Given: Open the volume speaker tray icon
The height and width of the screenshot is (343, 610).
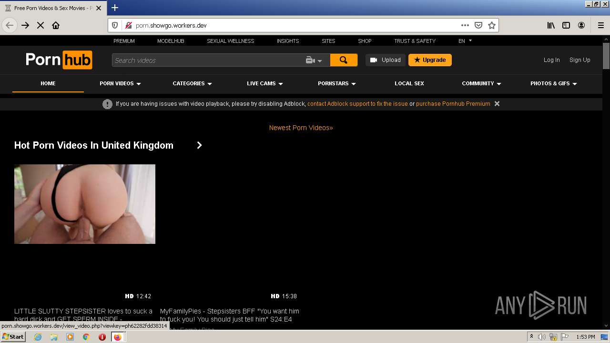Looking at the screenshot, I should (542, 337).
